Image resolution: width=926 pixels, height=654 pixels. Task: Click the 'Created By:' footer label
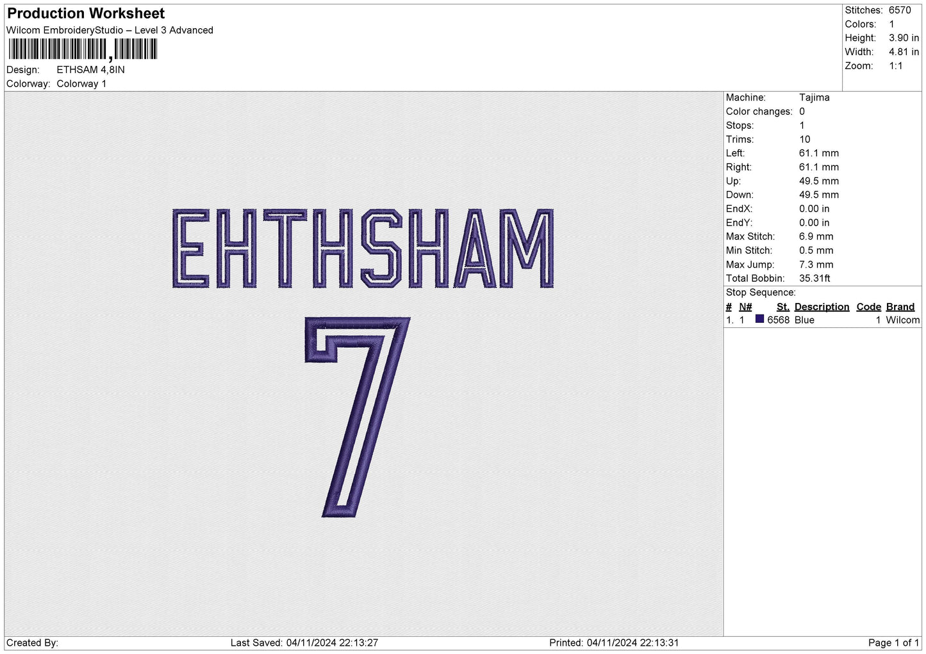(x=32, y=643)
